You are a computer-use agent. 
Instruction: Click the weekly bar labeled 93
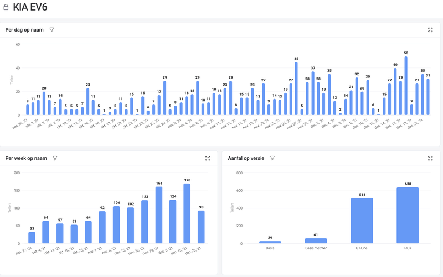click(x=201, y=227)
